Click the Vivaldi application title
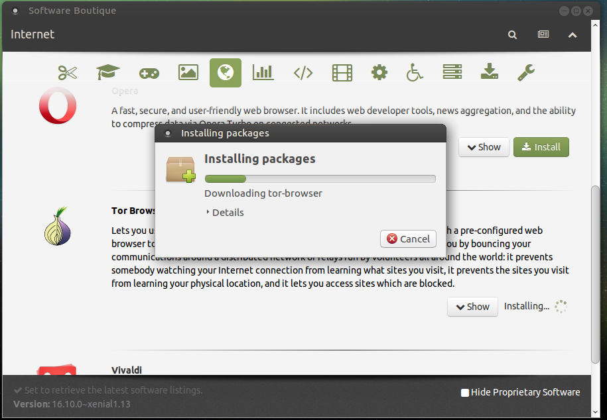The image size is (607, 420). coord(127,370)
